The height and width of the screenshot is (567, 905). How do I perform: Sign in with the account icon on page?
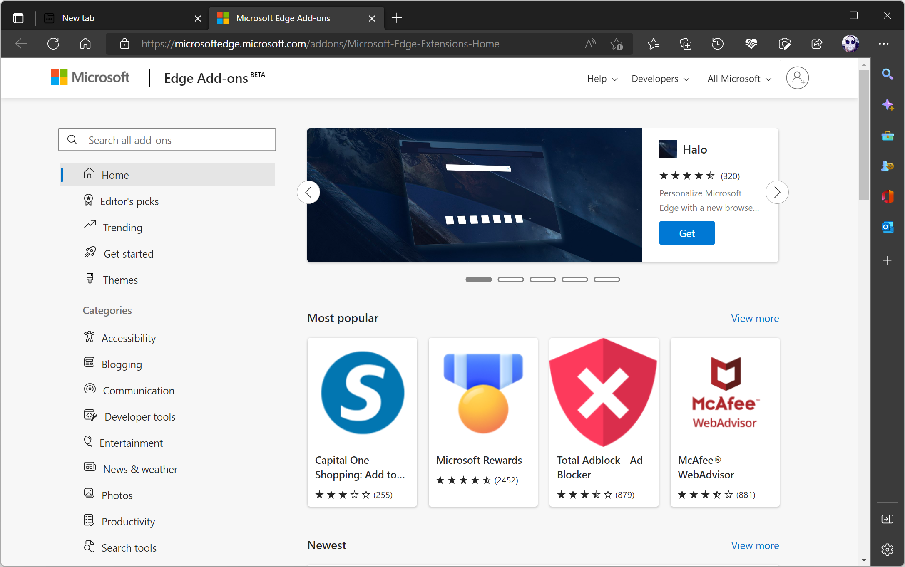click(x=797, y=78)
